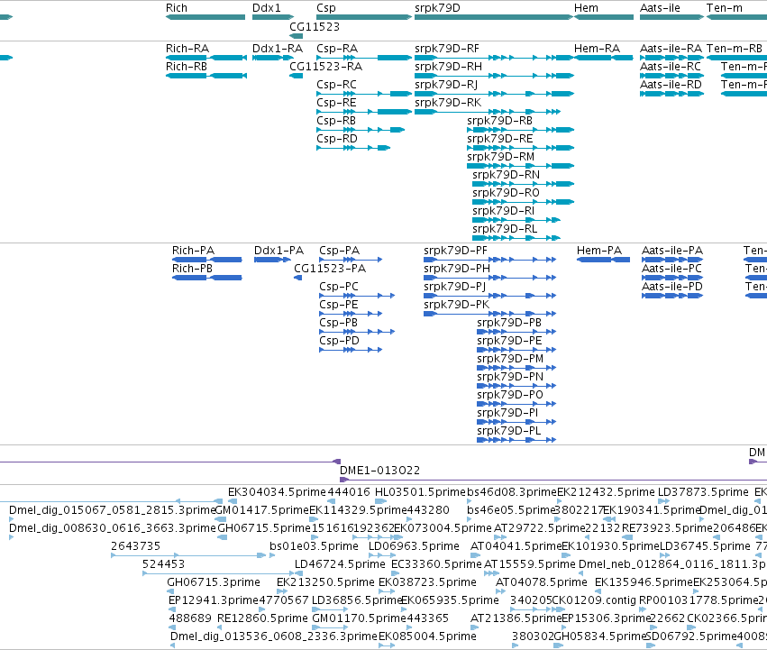Image resolution: width=767 pixels, height=650 pixels.
Task: Click transcript srpk79D-RK
Action: [488, 112]
